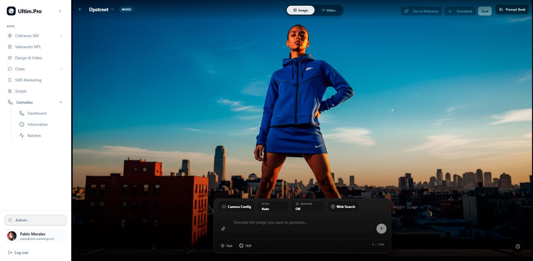Open the Prompt Bank
Viewport: 533px width, 261px height.
(x=512, y=9)
